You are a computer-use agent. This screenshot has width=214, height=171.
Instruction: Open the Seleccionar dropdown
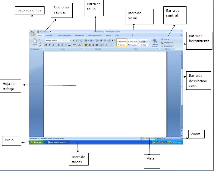168,46
